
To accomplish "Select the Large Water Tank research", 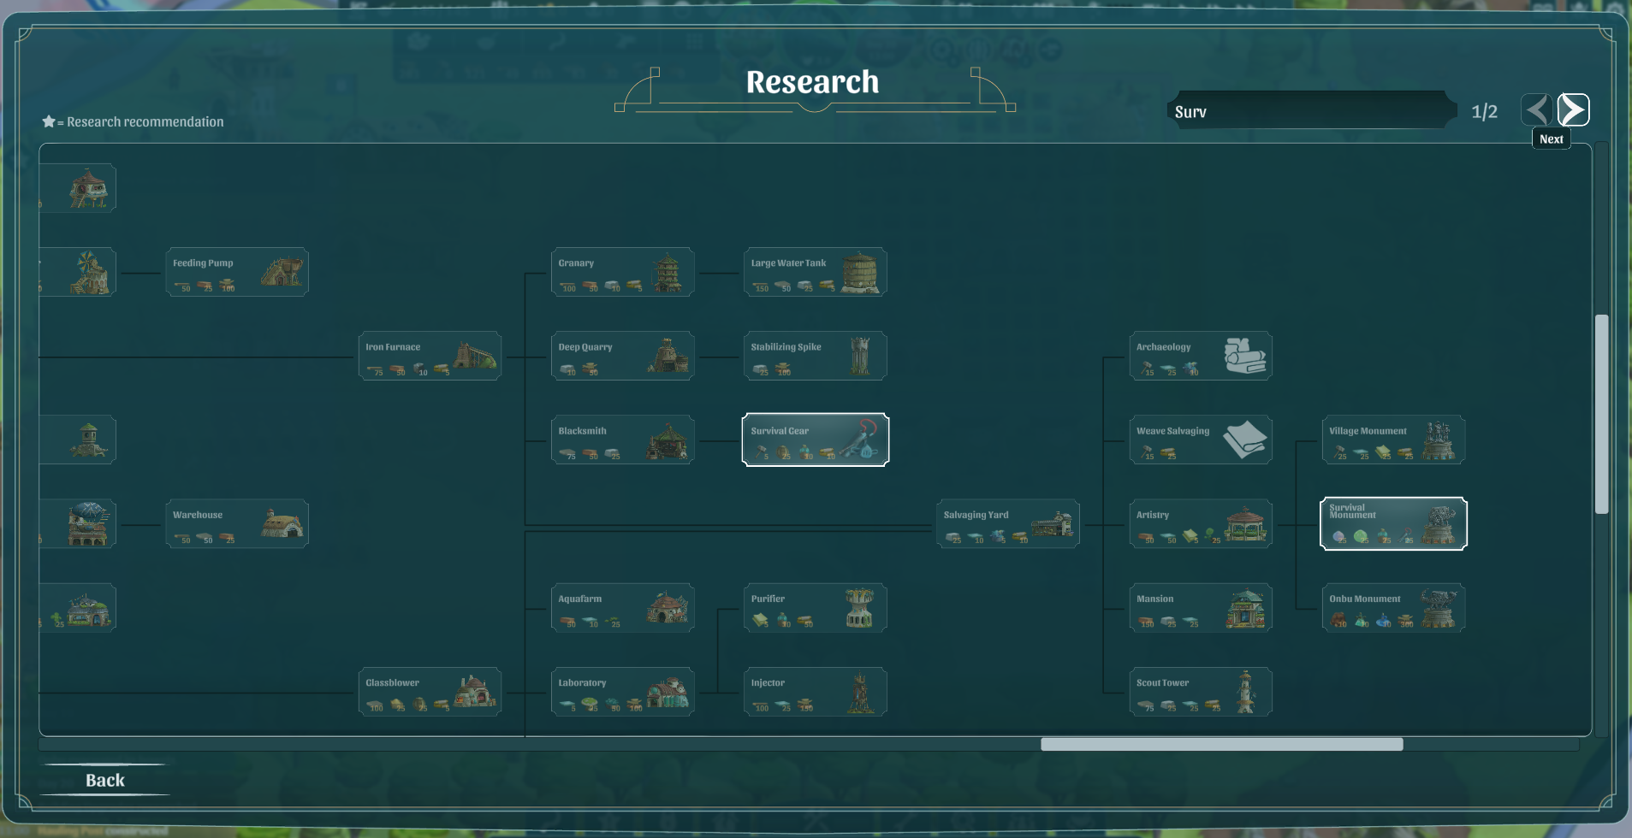I will (x=815, y=273).
